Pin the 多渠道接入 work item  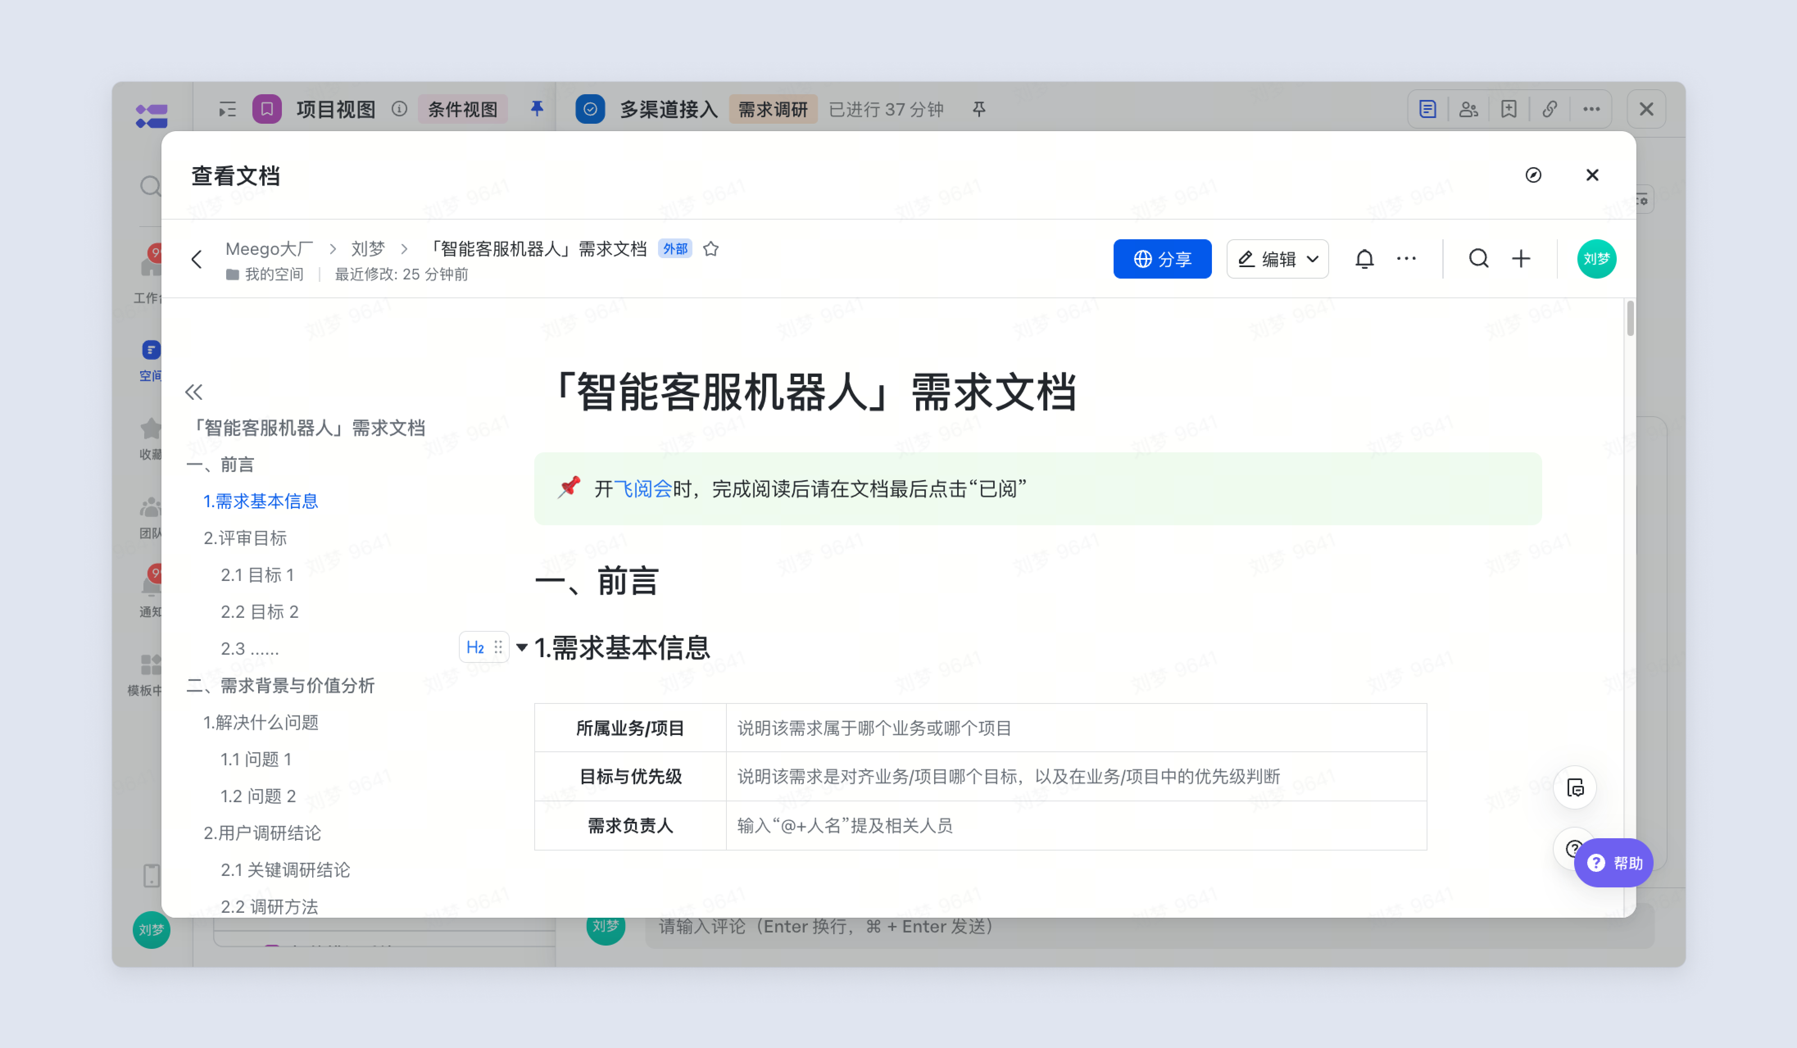coord(979,109)
